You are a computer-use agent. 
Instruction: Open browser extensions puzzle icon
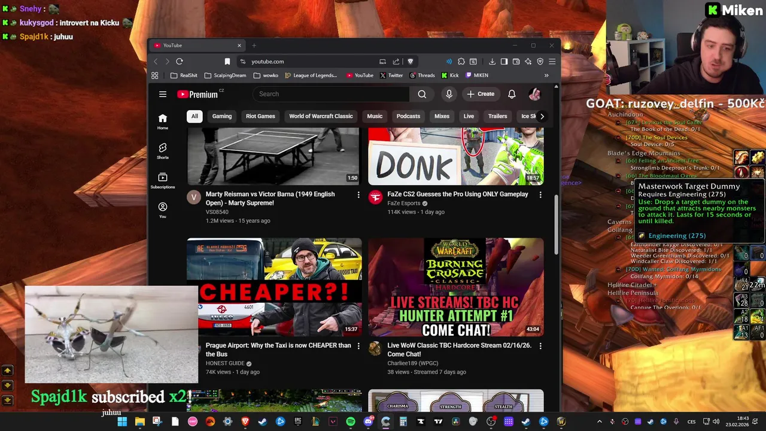pos(461,61)
